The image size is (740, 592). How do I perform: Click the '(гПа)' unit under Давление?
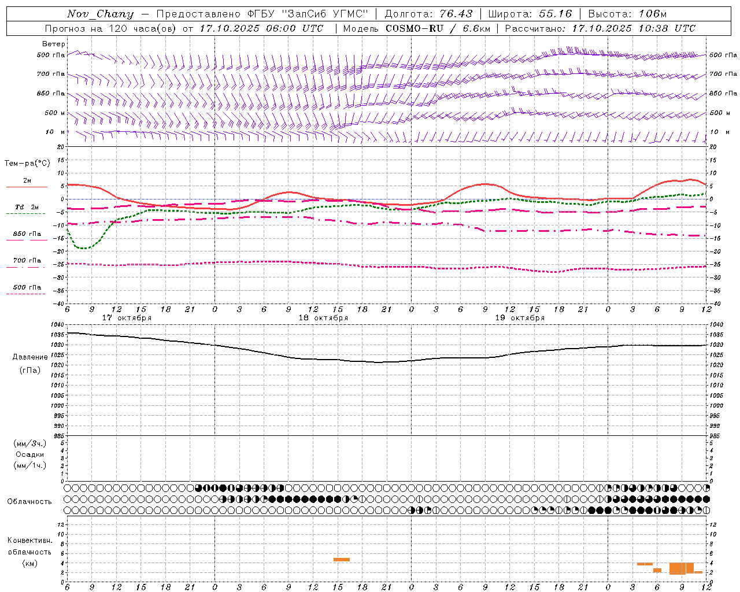[30, 370]
